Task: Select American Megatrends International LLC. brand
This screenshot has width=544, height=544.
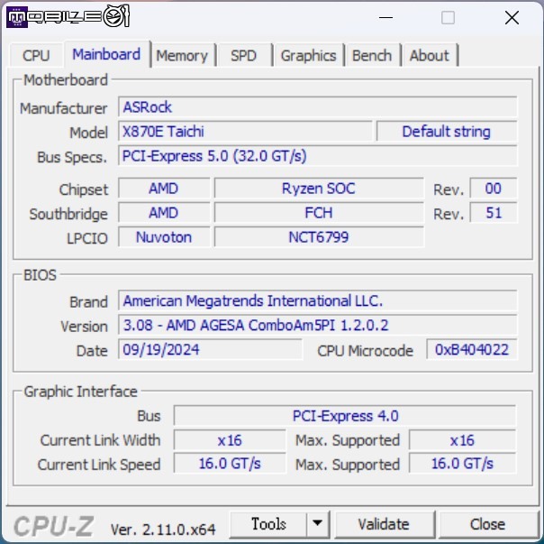Action: [317, 300]
